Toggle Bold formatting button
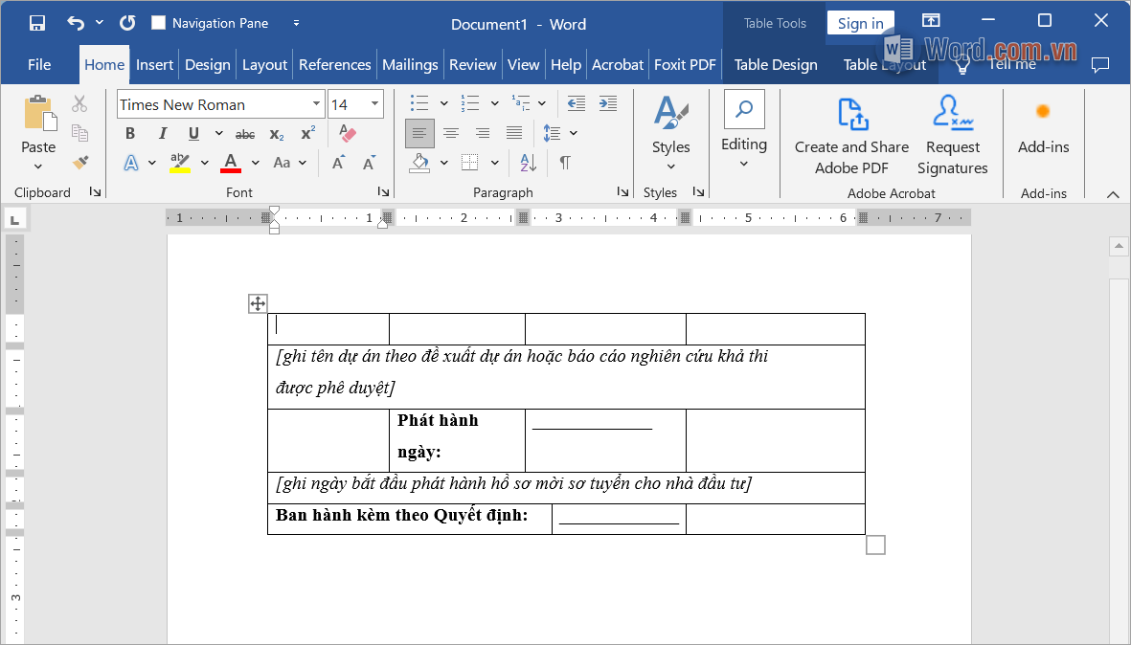Viewport: 1131px width, 645px height. [130, 134]
